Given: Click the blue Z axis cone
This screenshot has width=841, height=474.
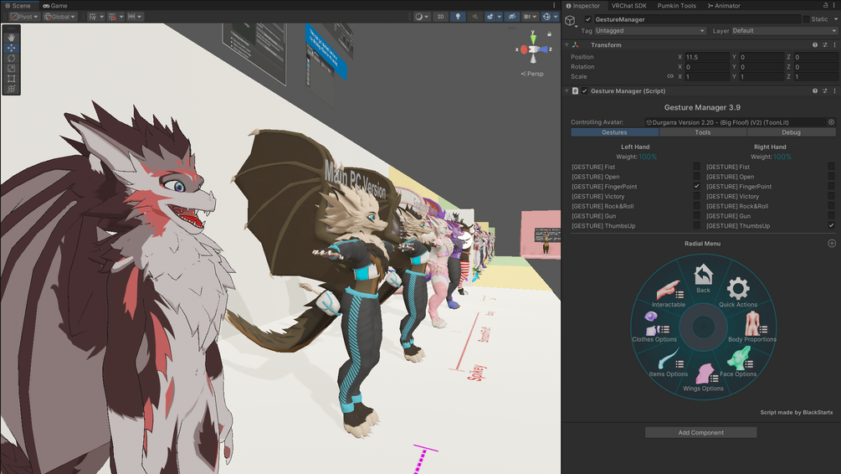Looking at the screenshot, I should (543, 49).
